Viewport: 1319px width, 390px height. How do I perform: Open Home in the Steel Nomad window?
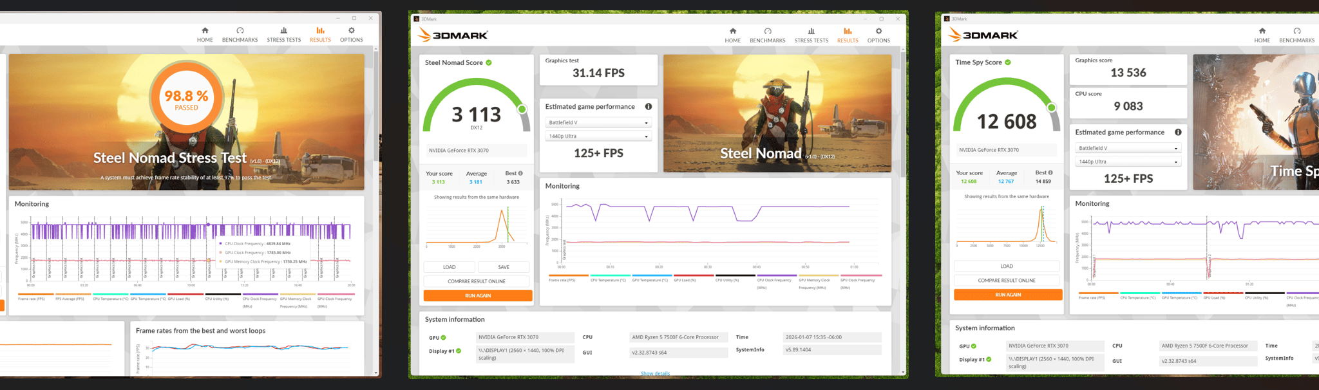[732, 35]
